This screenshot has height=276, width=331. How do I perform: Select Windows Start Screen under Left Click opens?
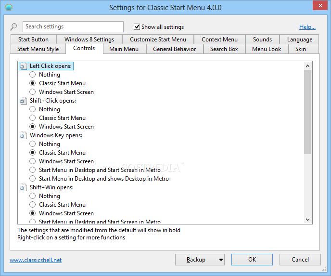32,92
